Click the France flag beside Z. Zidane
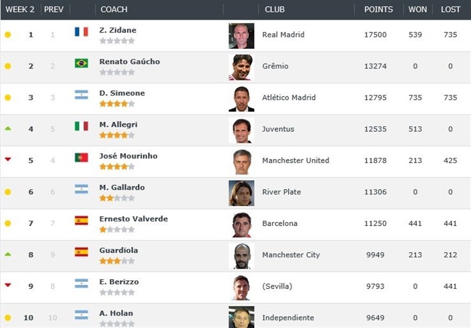The height and width of the screenshot is (328, 471). (81, 32)
